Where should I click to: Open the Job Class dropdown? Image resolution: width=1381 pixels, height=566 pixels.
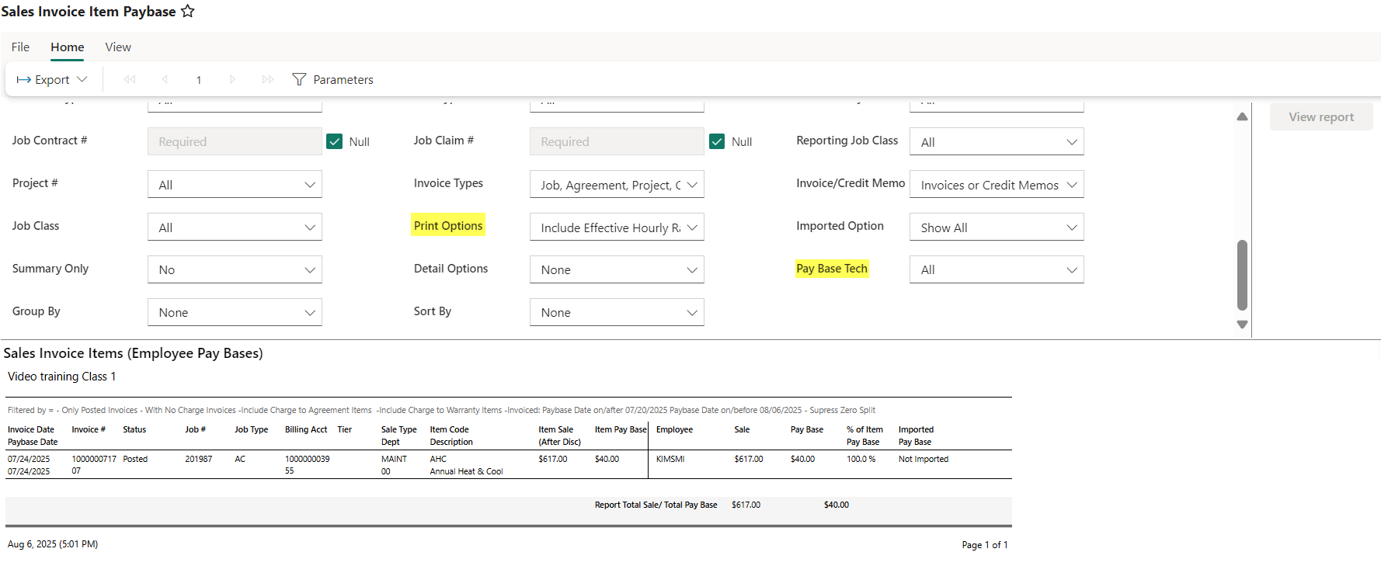235,227
